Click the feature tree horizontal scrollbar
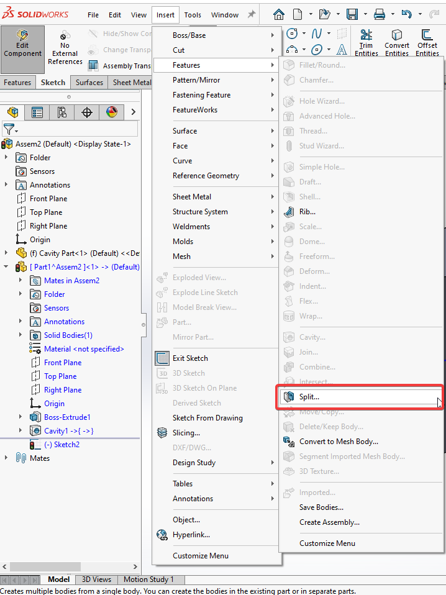Screen dimensions: 446x595 pyautogui.click(x=45, y=566)
